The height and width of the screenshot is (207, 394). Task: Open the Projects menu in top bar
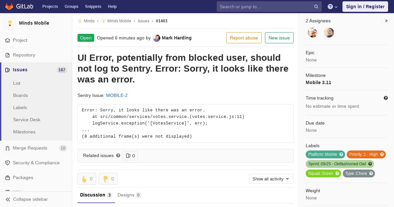pyautogui.click(x=50, y=7)
